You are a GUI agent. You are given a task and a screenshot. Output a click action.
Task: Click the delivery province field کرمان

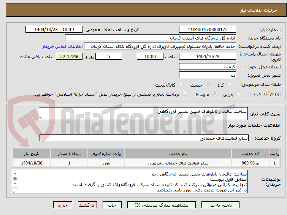(208, 66)
